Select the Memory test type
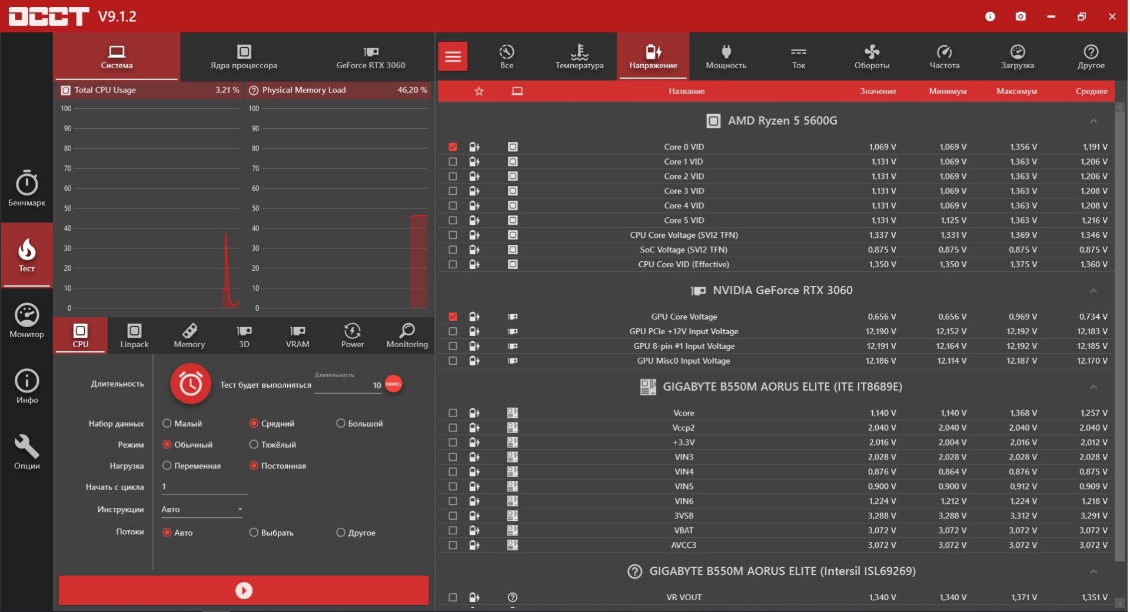1130x612 pixels. pos(189,335)
